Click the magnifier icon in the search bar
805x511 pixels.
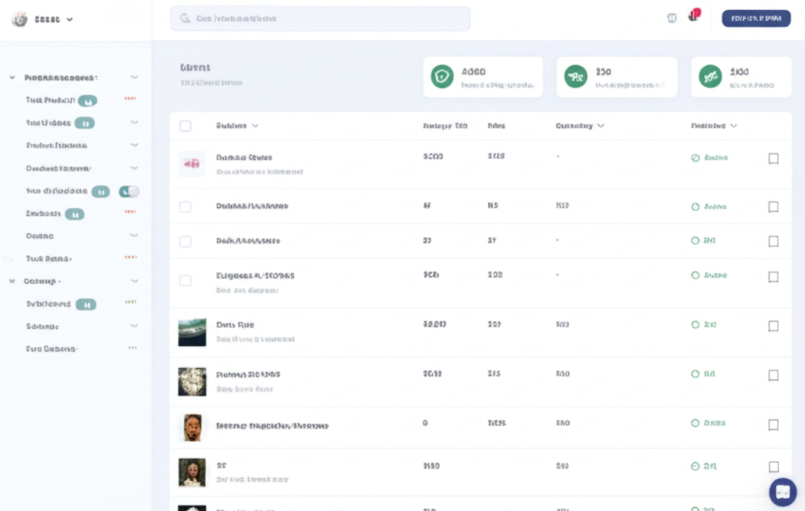(x=186, y=18)
